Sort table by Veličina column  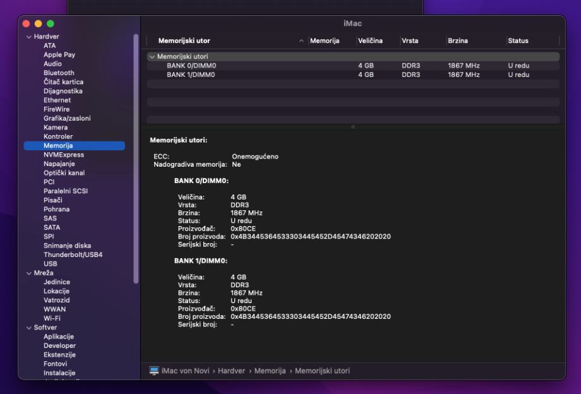pyautogui.click(x=370, y=41)
